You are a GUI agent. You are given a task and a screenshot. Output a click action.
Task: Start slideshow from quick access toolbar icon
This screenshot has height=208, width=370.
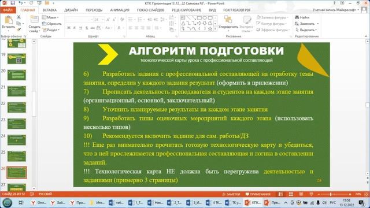pos(39,3)
